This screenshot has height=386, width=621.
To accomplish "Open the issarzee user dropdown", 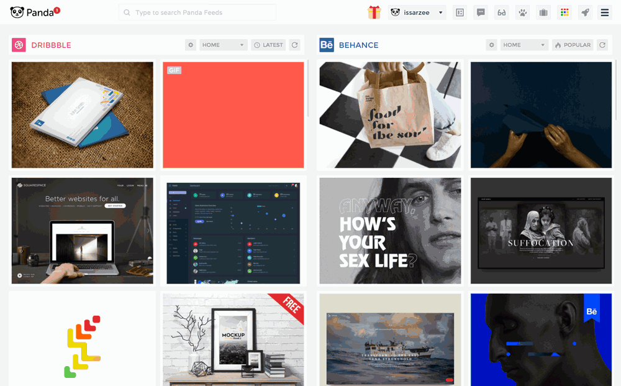I will [x=417, y=12].
